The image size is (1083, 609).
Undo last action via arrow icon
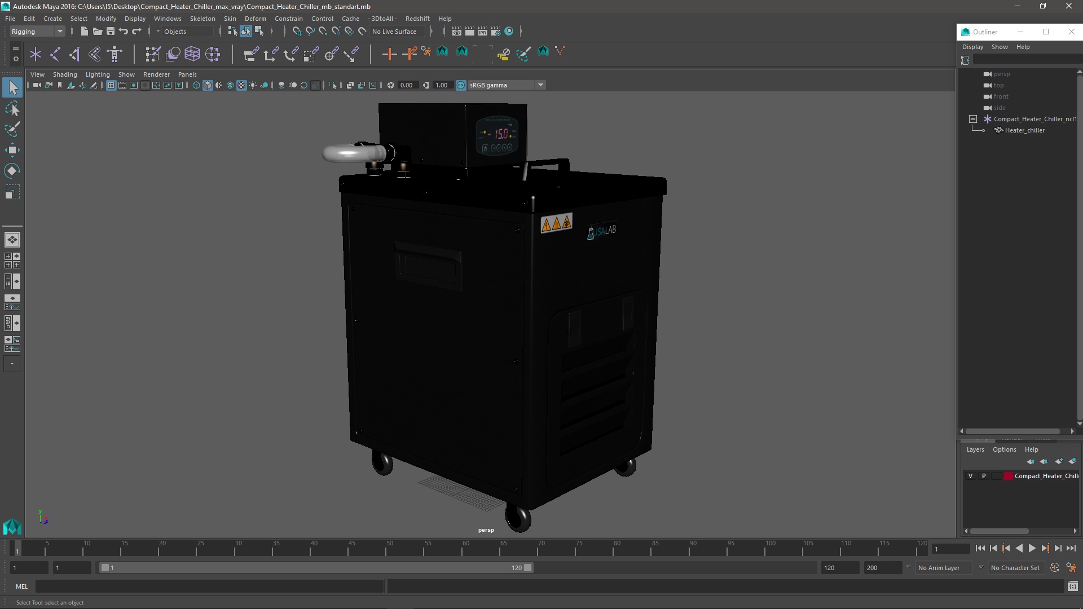coord(124,32)
